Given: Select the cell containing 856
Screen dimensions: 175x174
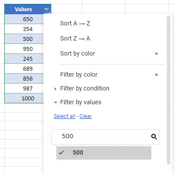Looking at the screenshot, I should [x=24, y=78].
